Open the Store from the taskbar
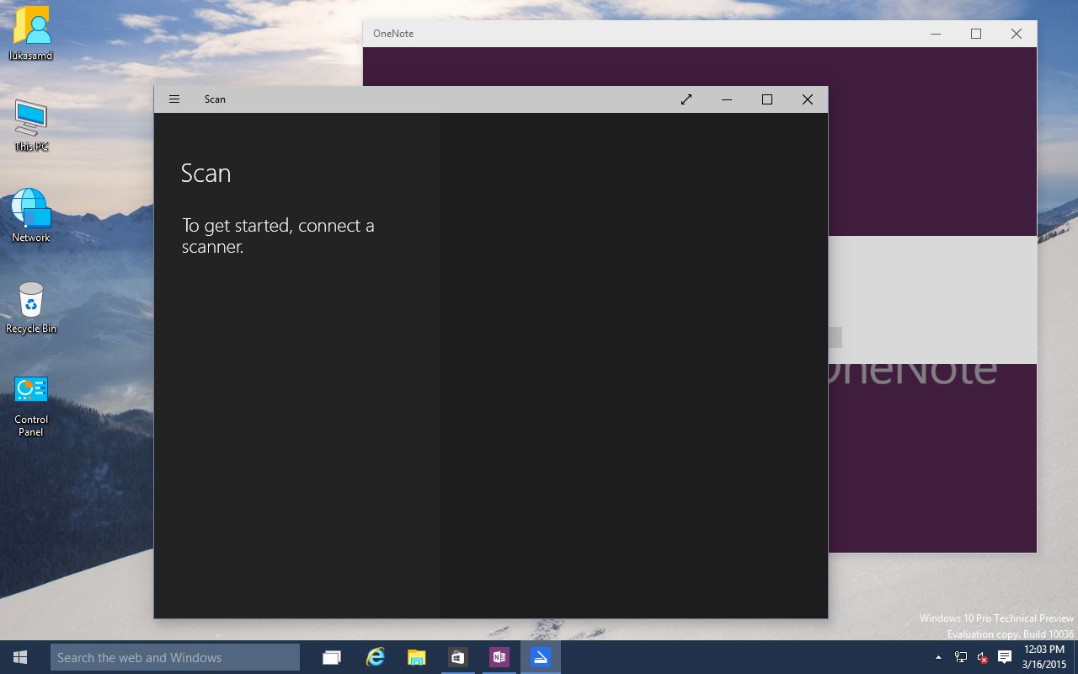 click(457, 657)
